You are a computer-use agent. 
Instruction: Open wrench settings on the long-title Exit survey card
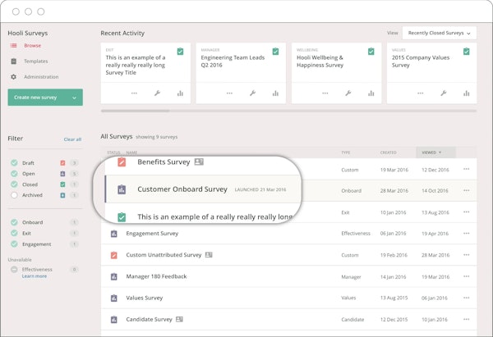point(157,93)
